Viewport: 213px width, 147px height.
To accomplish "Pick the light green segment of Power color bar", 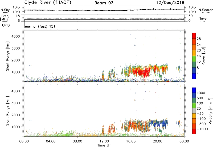I will click(194, 59).
